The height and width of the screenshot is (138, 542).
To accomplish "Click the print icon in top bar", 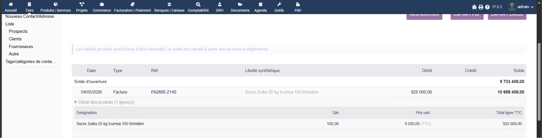I will point(481,7).
